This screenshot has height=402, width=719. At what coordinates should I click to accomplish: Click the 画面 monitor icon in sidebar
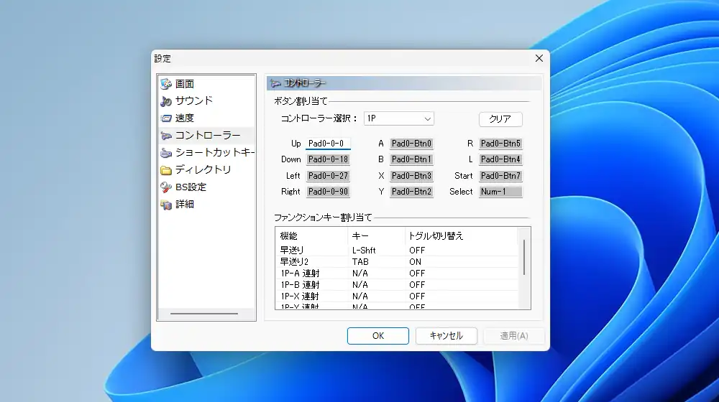pyautogui.click(x=167, y=84)
